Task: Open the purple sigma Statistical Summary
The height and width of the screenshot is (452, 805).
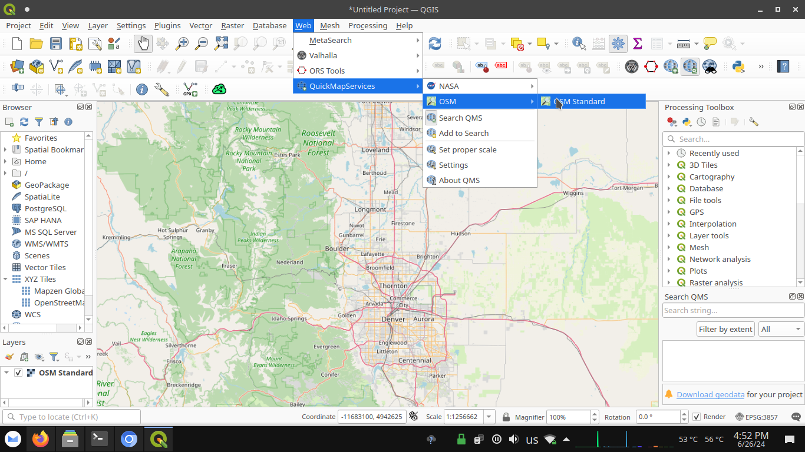Action: click(x=637, y=44)
